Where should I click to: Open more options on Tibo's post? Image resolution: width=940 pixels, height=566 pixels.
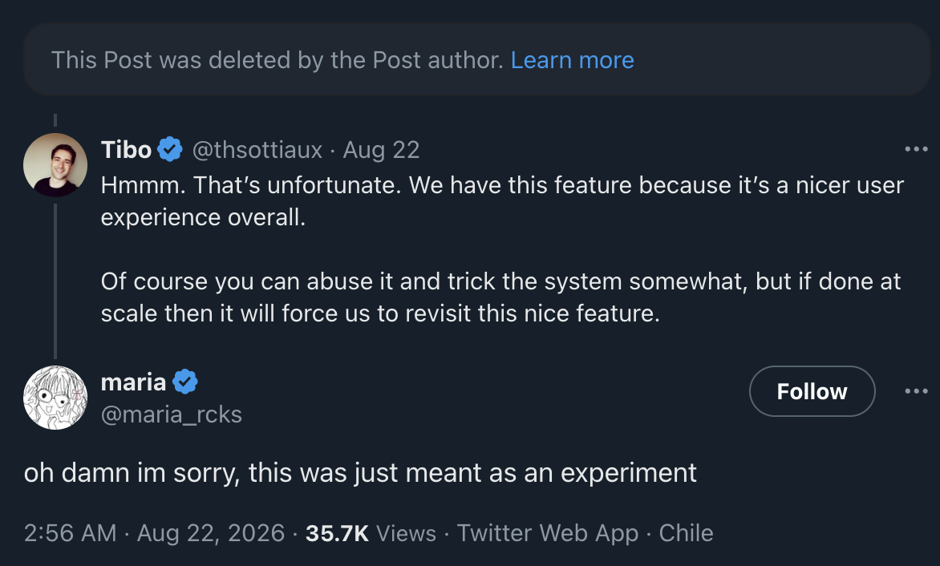pos(916,149)
